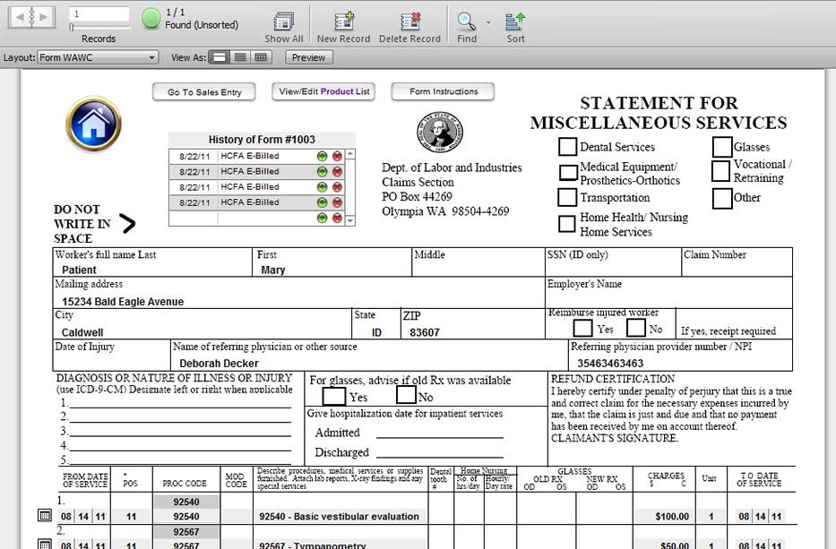Click ZIP field 83607

[x=472, y=332]
